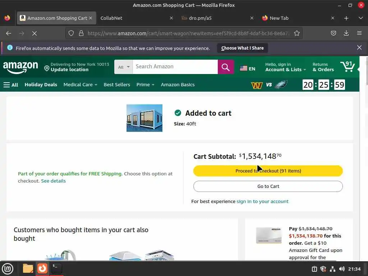Open a new tab with plus icon

pos(346,18)
